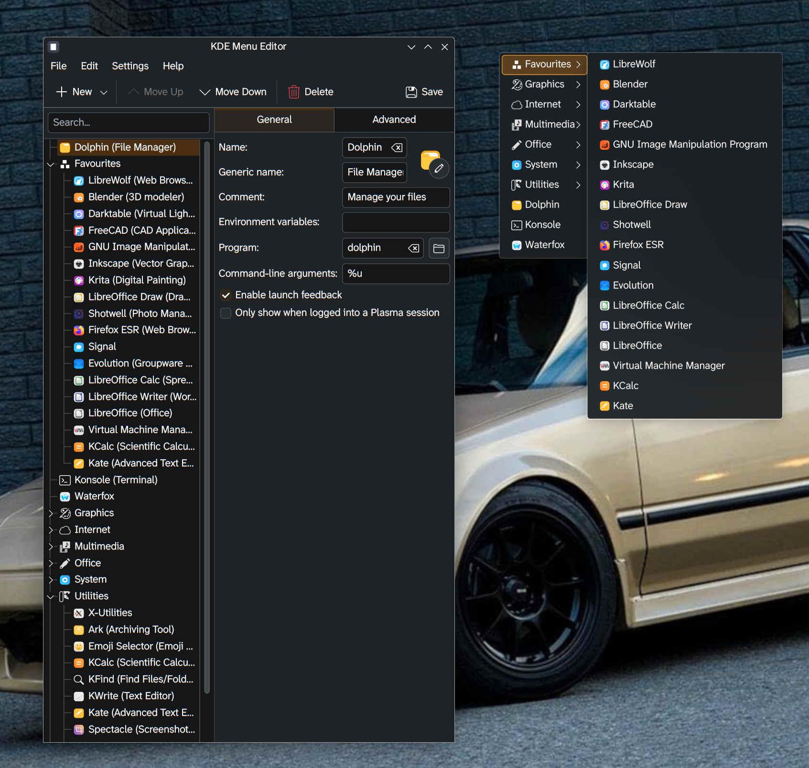Click the Blender icon in the Favourites submenu
Image resolution: width=809 pixels, height=768 pixels.
(604, 85)
